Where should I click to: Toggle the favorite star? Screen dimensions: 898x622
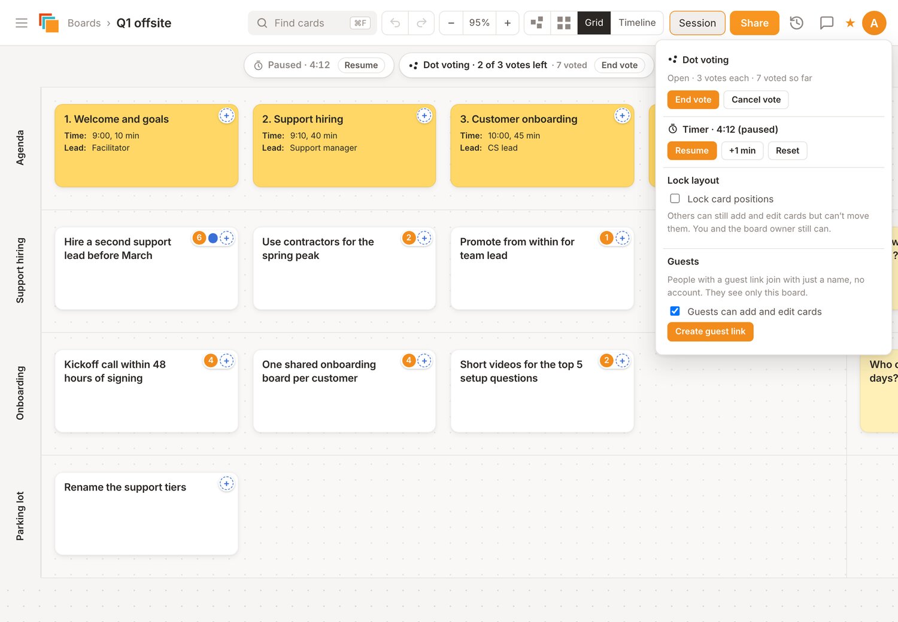850,23
